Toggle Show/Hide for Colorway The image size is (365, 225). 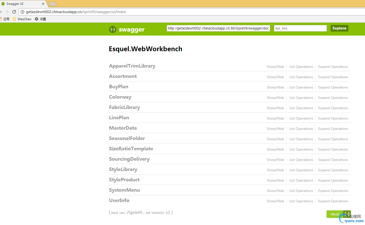[275, 98]
